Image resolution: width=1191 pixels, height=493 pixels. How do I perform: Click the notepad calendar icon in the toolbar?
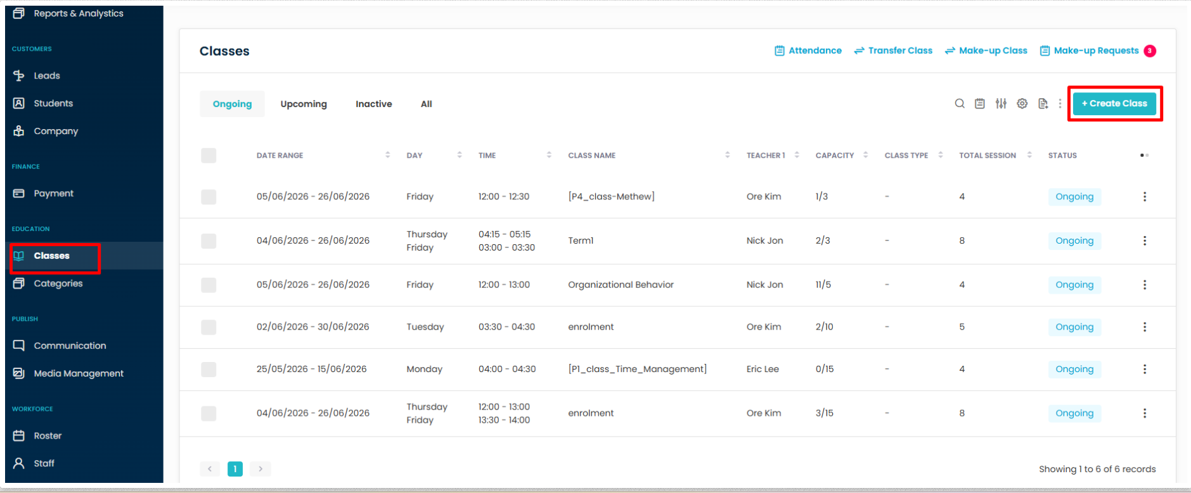point(980,104)
